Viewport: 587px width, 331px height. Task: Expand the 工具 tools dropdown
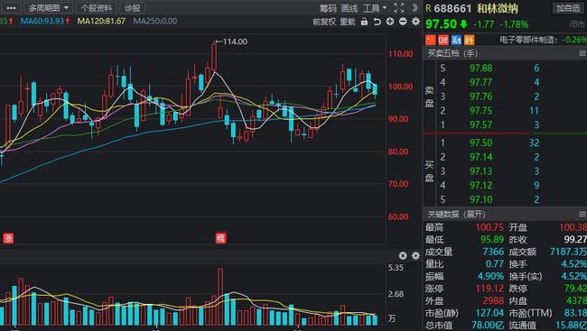tap(375, 8)
